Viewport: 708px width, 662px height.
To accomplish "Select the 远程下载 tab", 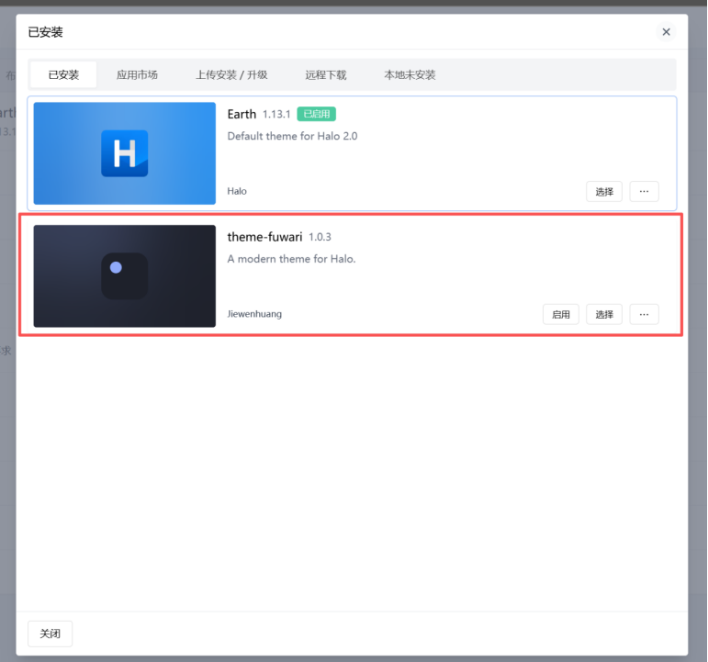I will (326, 75).
